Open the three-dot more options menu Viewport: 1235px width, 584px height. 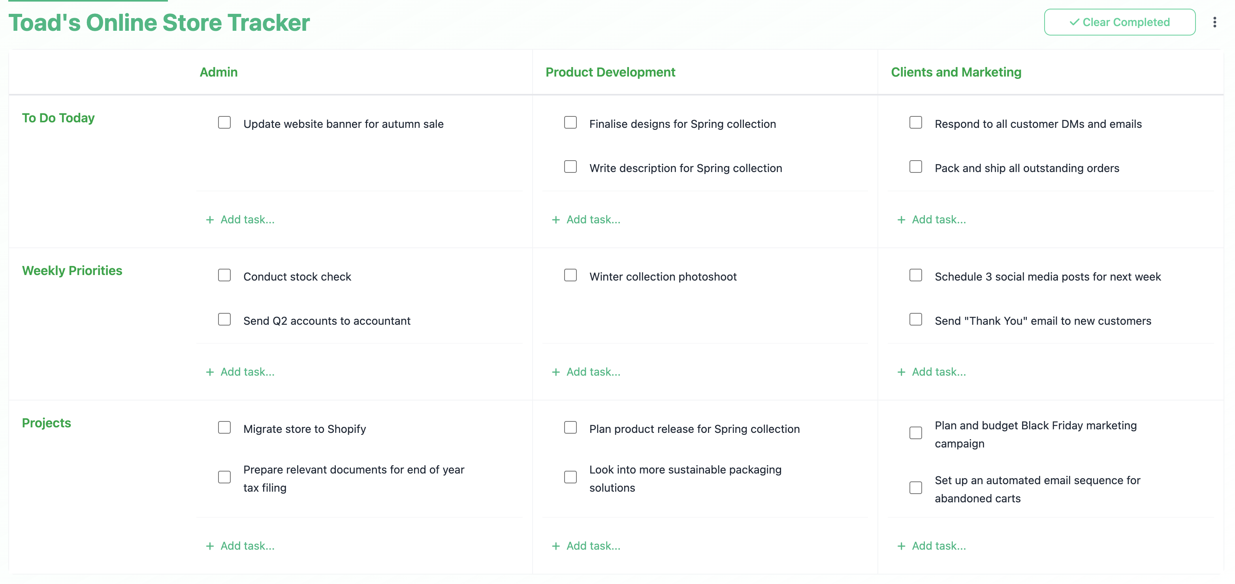[x=1214, y=22]
